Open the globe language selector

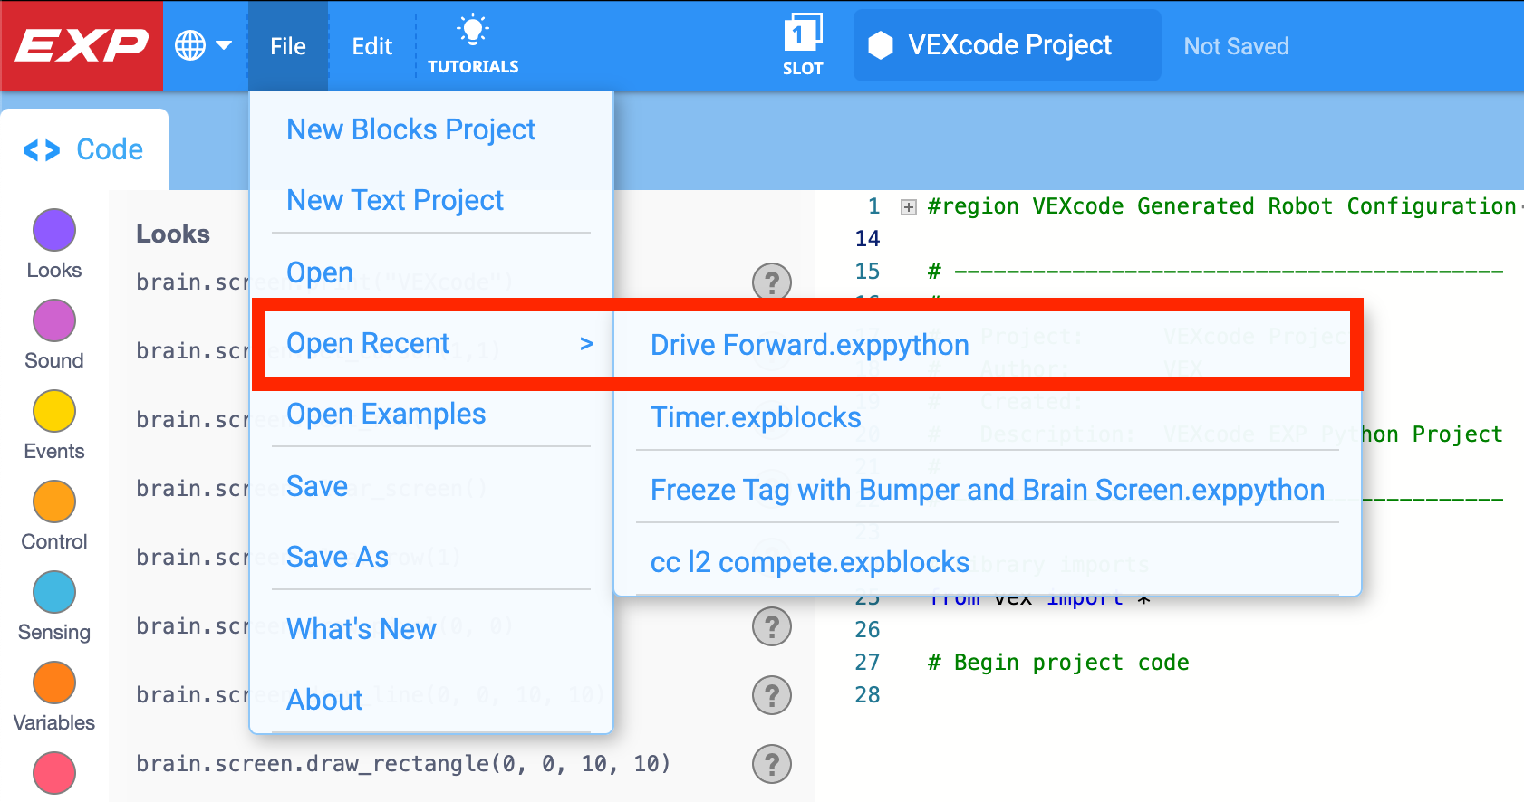[x=203, y=45]
